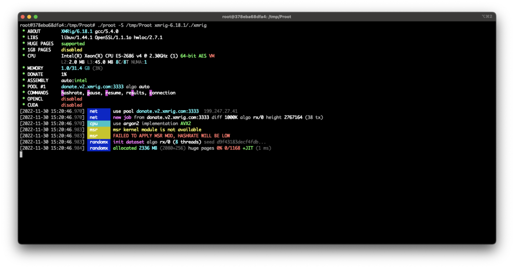Click the Intel(R) Xeon(R) CPU E5-2686 text
The image size is (514, 268).
coord(98,56)
